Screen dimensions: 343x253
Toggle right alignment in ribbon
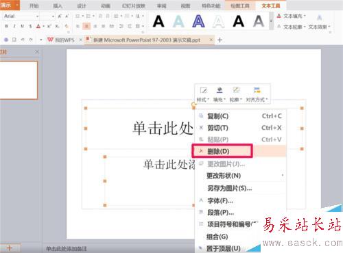tap(95, 26)
